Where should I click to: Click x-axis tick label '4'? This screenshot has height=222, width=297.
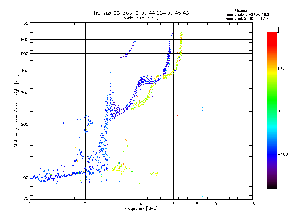tap(141, 204)
